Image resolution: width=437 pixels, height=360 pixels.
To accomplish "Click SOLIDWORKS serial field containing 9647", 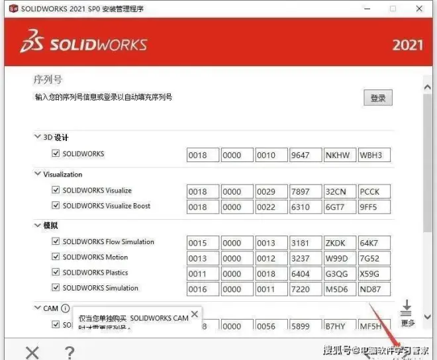I will [305, 155].
